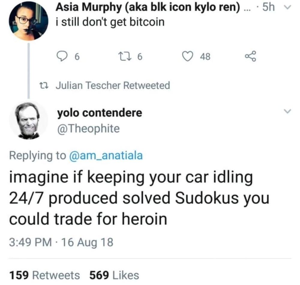View the 569 Likes list

tap(114, 275)
